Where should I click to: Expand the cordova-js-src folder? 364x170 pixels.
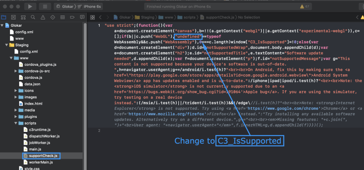coord(15,71)
